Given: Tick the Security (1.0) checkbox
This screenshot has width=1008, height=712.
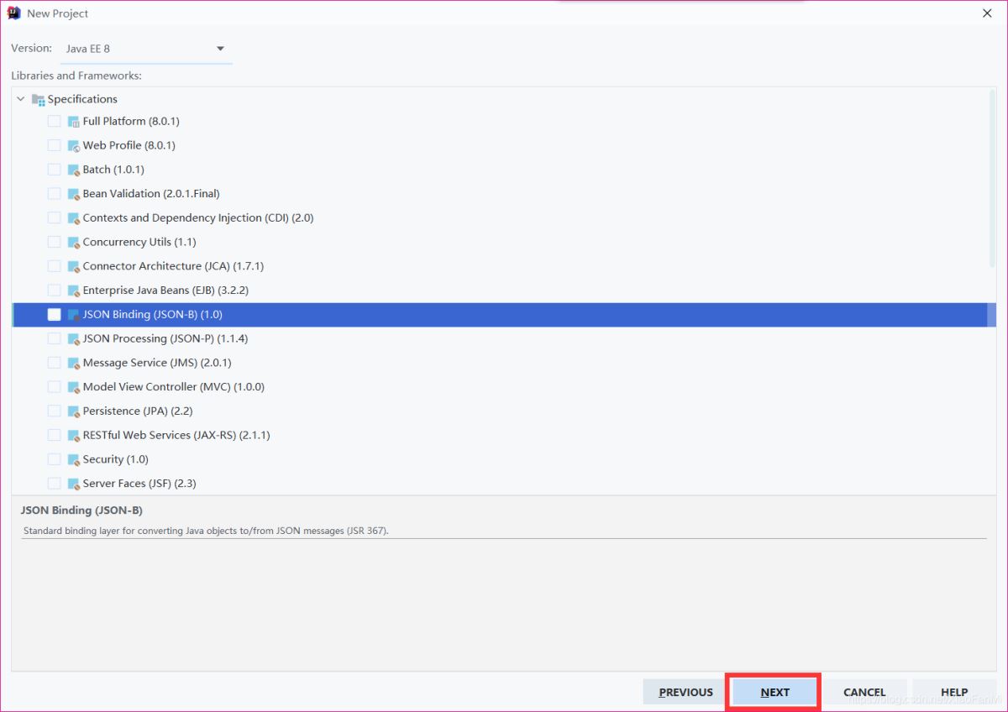Looking at the screenshot, I should pyautogui.click(x=54, y=460).
